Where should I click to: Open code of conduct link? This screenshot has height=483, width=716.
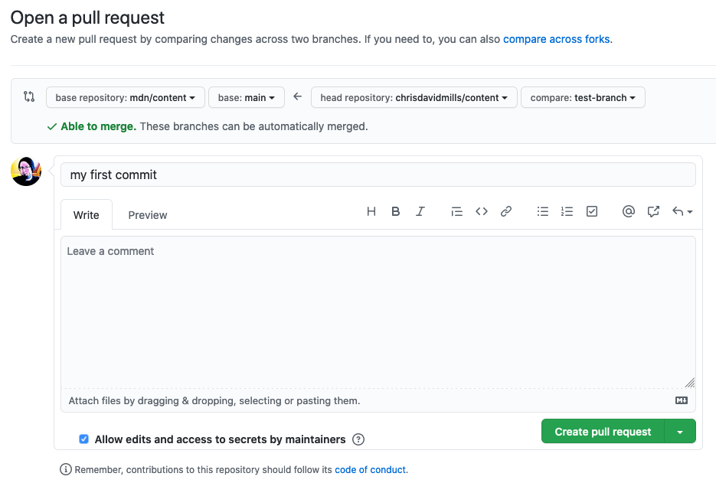(370, 470)
